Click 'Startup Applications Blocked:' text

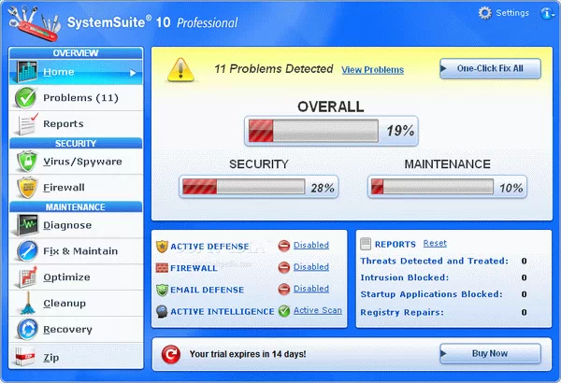point(431,294)
